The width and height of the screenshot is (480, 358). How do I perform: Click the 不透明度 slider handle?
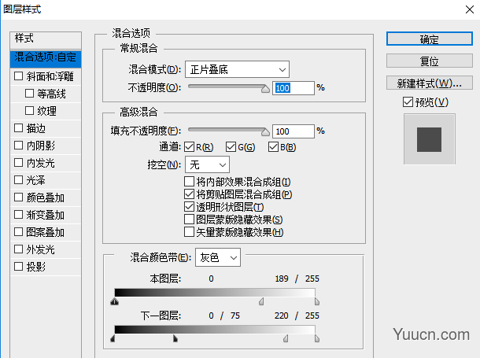[265, 90]
